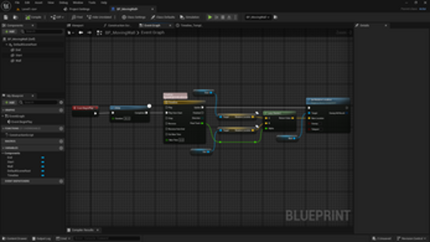This screenshot has height=242, width=430.
Task: Add event dispatcher with plus icon
Action: pyautogui.click(x=61, y=181)
